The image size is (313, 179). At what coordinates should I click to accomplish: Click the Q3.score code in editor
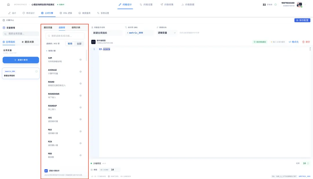coord(104,49)
